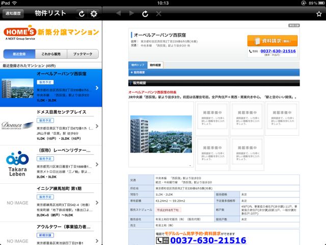Open chevron for アウルタワー row

pyautogui.click(x=97, y=241)
